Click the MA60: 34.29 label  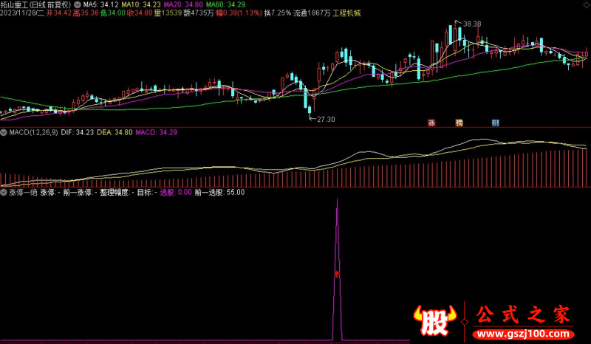225,5
